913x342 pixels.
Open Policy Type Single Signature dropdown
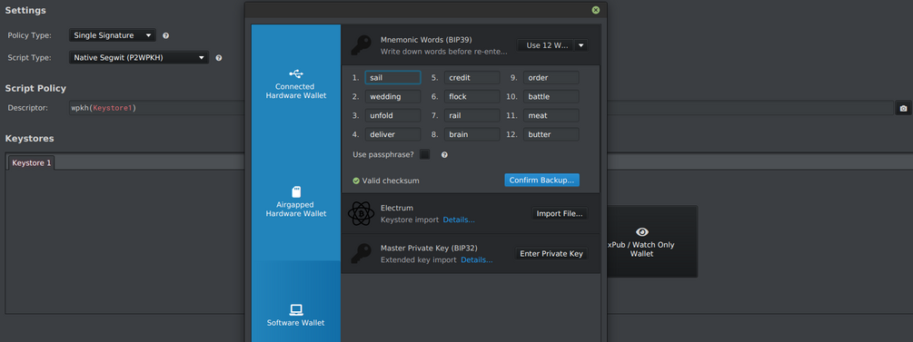pyautogui.click(x=113, y=35)
